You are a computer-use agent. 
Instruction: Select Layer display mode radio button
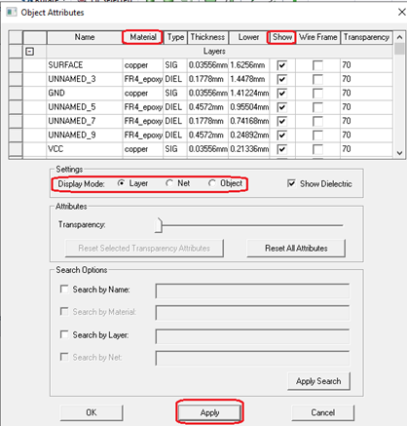click(x=121, y=183)
